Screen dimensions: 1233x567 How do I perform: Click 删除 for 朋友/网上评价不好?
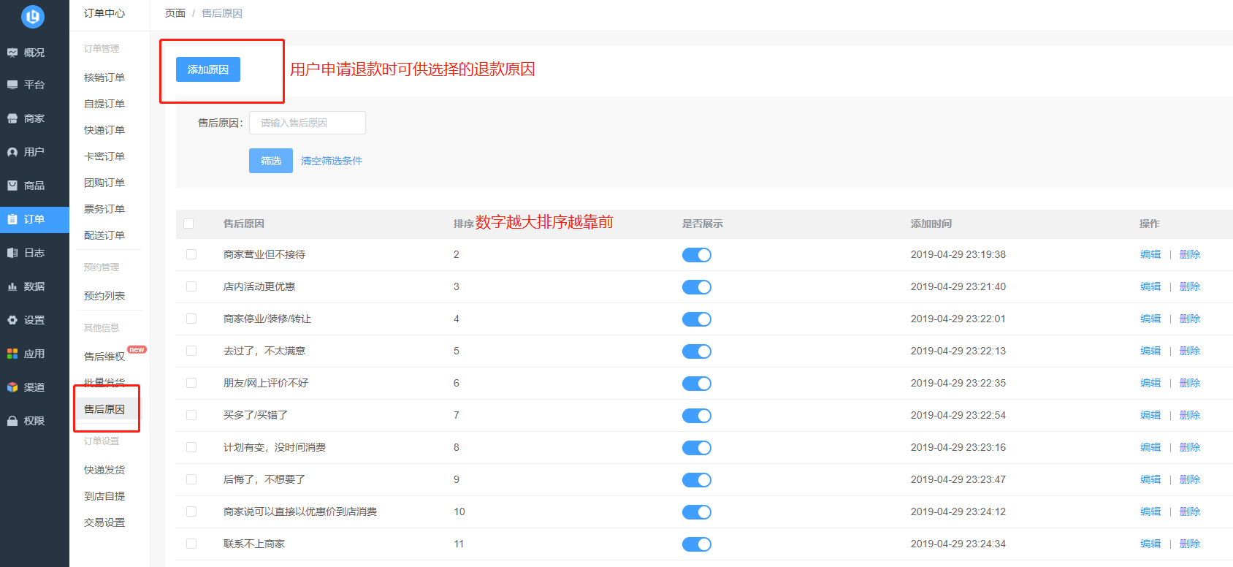pyautogui.click(x=1190, y=383)
